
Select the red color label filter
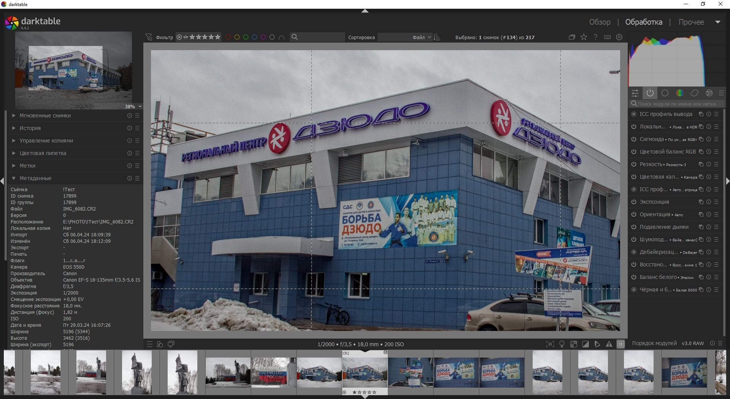pos(228,37)
